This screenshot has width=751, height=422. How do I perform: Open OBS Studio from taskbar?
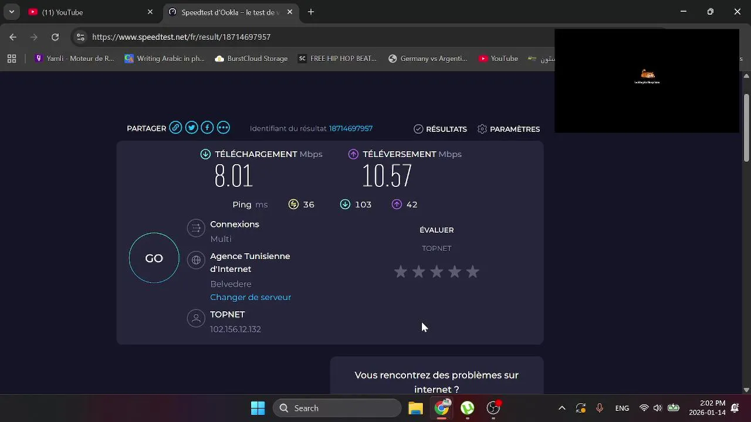(493, 408)
